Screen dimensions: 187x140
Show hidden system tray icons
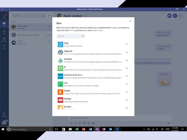click(144, 129)
